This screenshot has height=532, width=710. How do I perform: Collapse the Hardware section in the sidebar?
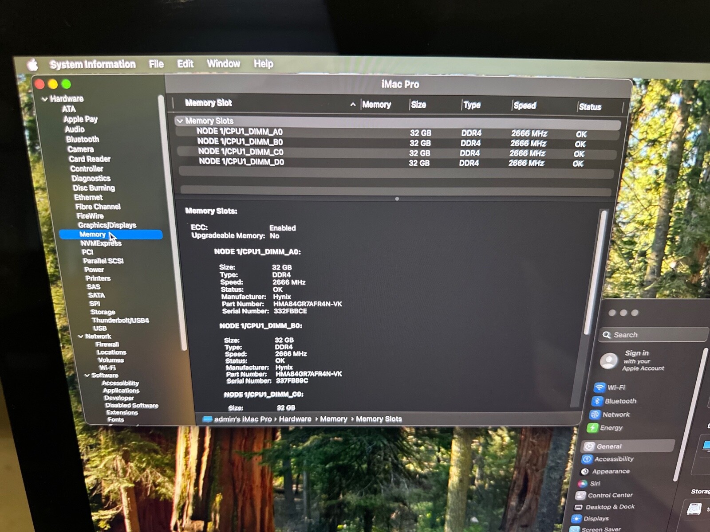point(44,99)
